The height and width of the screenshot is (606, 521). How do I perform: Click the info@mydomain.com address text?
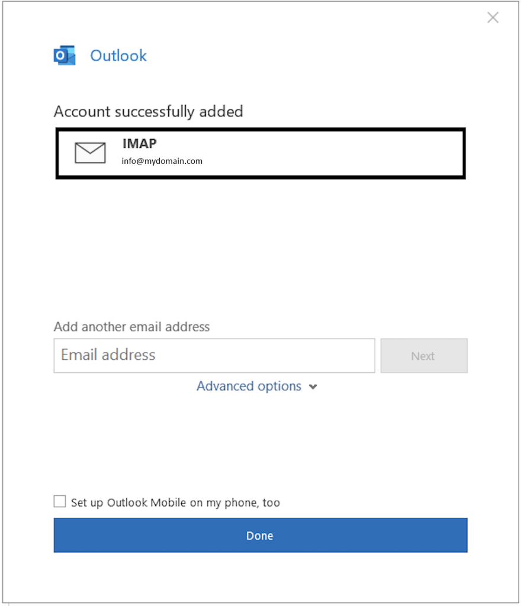click(x=162, y=161)
